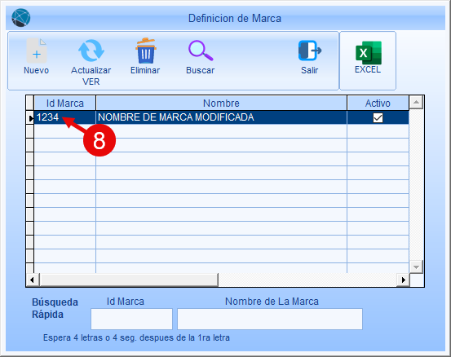Select the NOMBRE DE MARCA MODIFICADA cell
The image size is (451, 357).
point(221,117)
